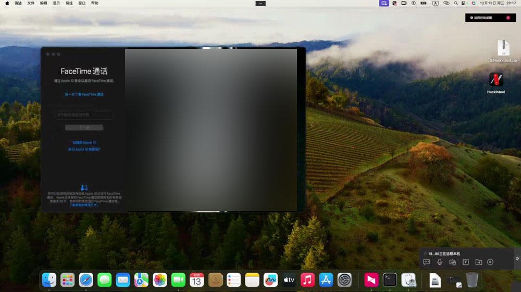Open Messages app in the Dock
This screenshot has height=292, width=521.
point(104,280)
